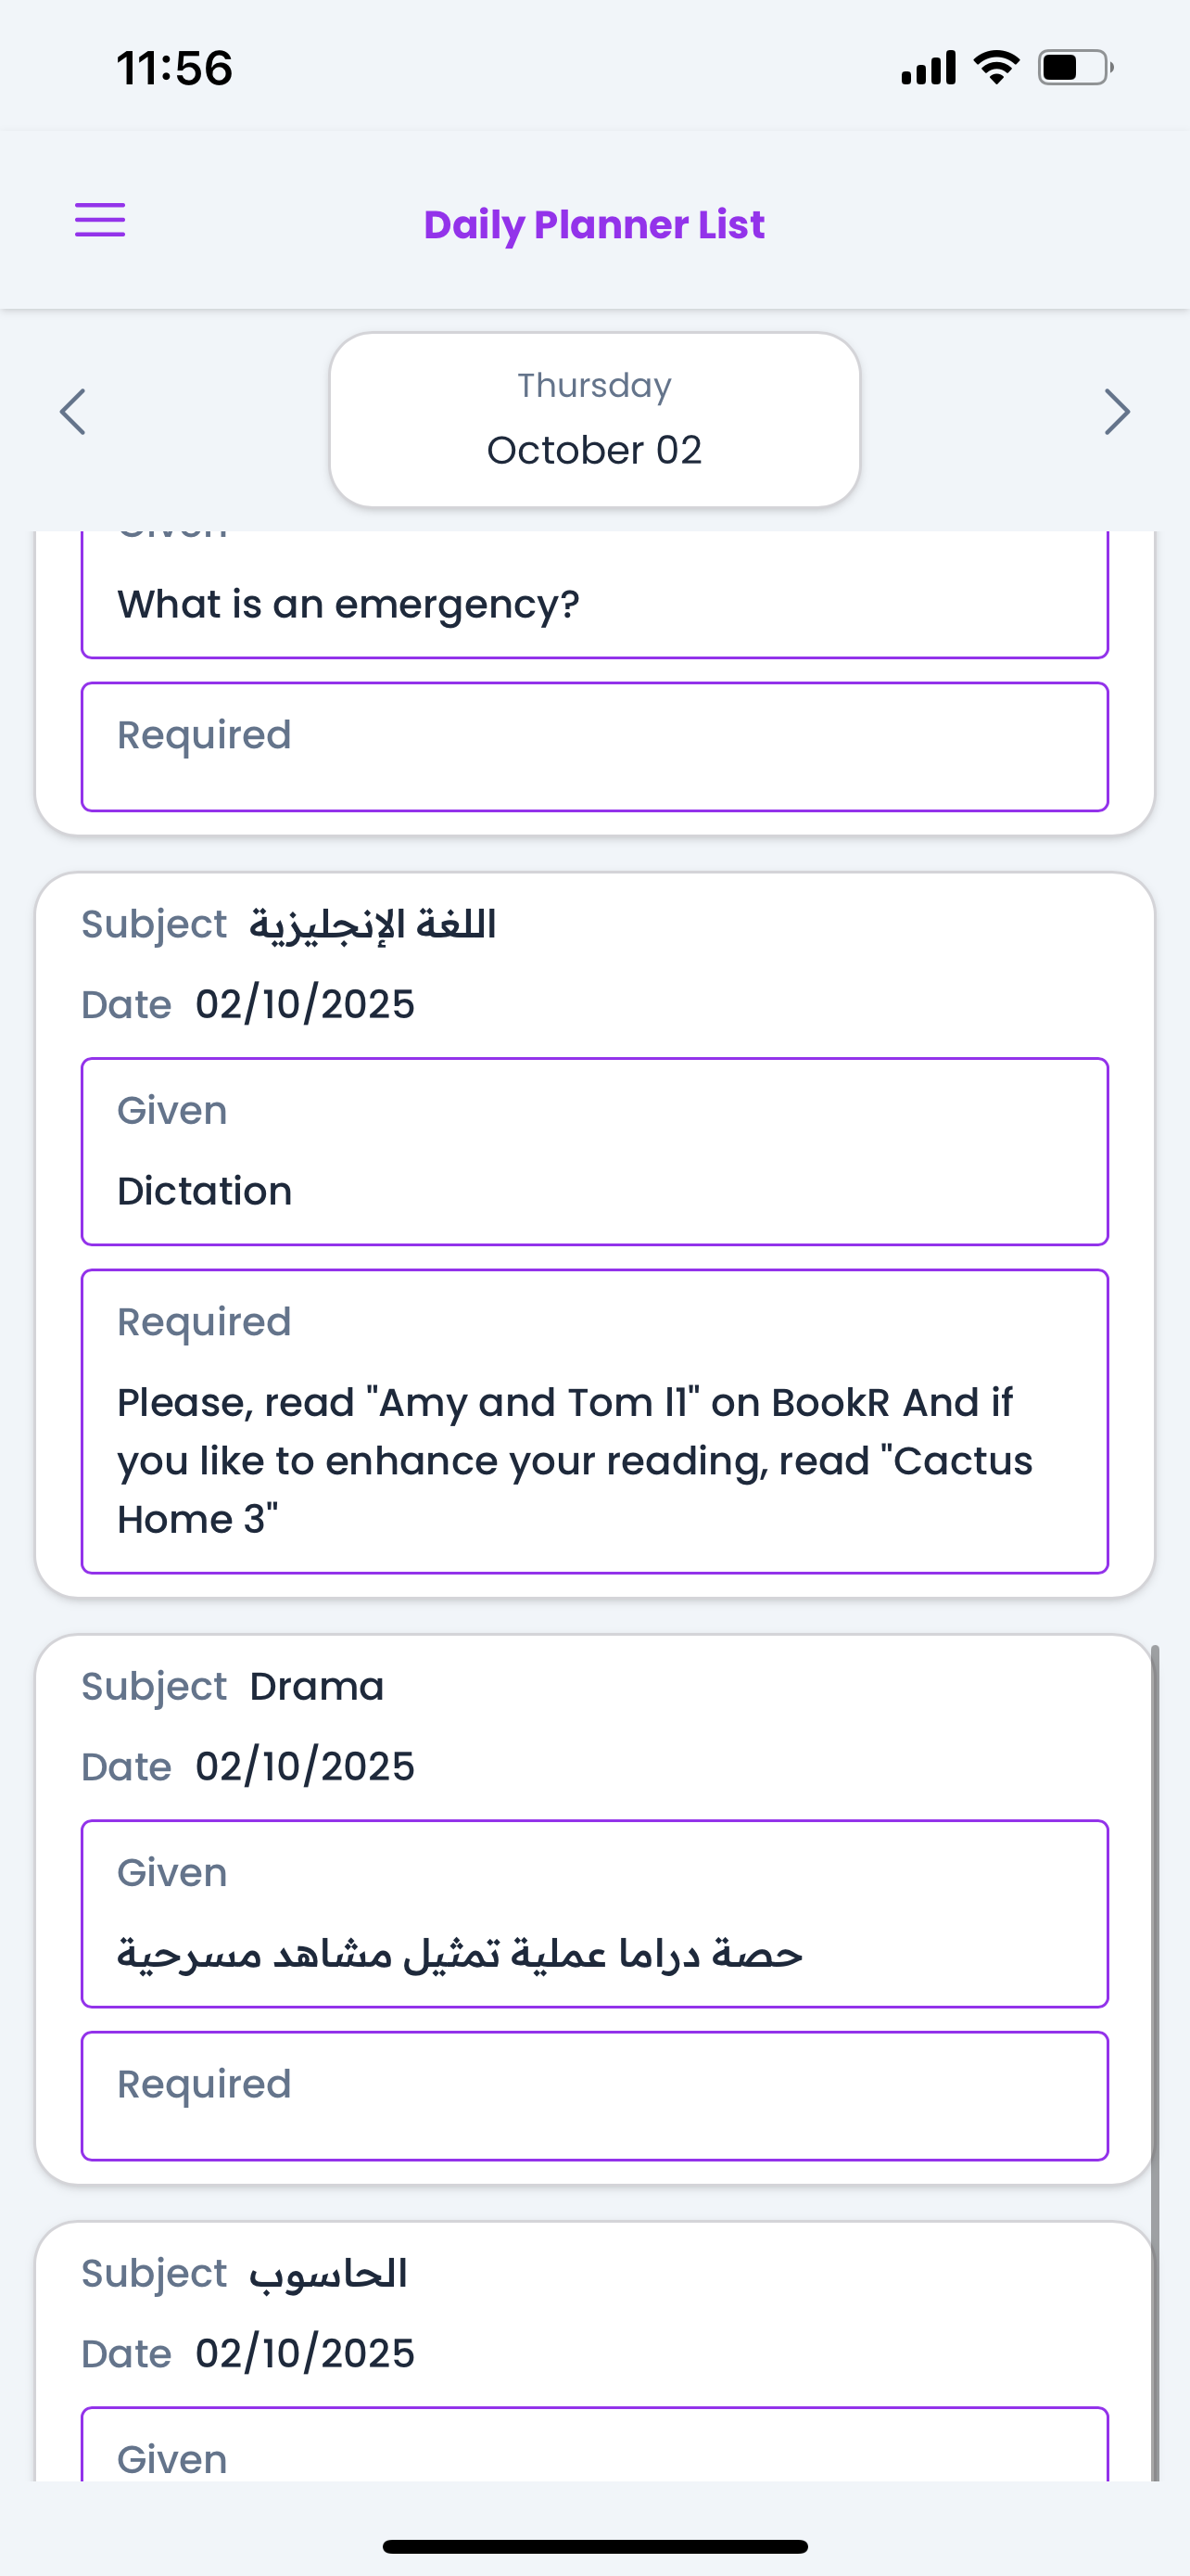Select the "What is an emergency?" given box
Image resolution: width=1190 pixels, height=2576 pixels.
point(594,598)
